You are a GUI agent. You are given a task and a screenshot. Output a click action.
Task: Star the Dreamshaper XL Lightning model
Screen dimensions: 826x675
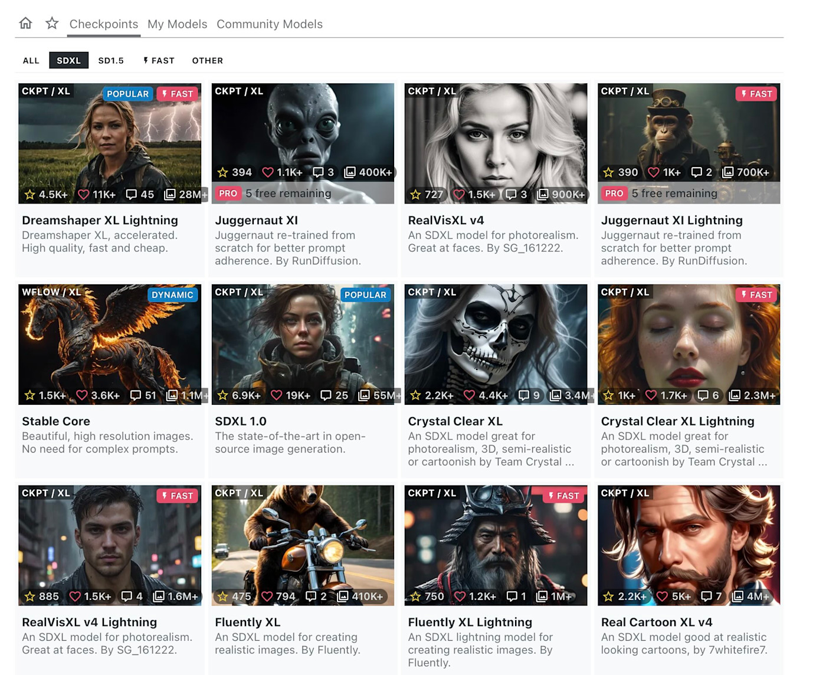point(30,194)
